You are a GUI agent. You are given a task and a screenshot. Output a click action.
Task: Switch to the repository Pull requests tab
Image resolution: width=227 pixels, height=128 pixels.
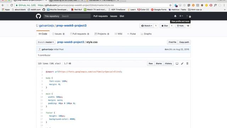[79, 34]
